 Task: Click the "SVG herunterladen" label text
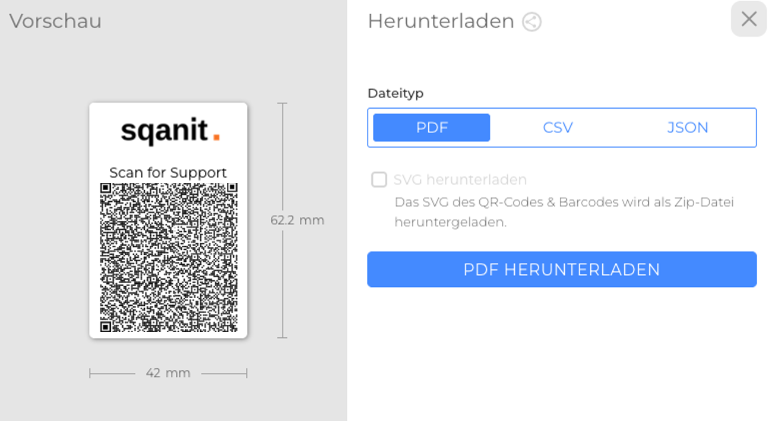460,179
